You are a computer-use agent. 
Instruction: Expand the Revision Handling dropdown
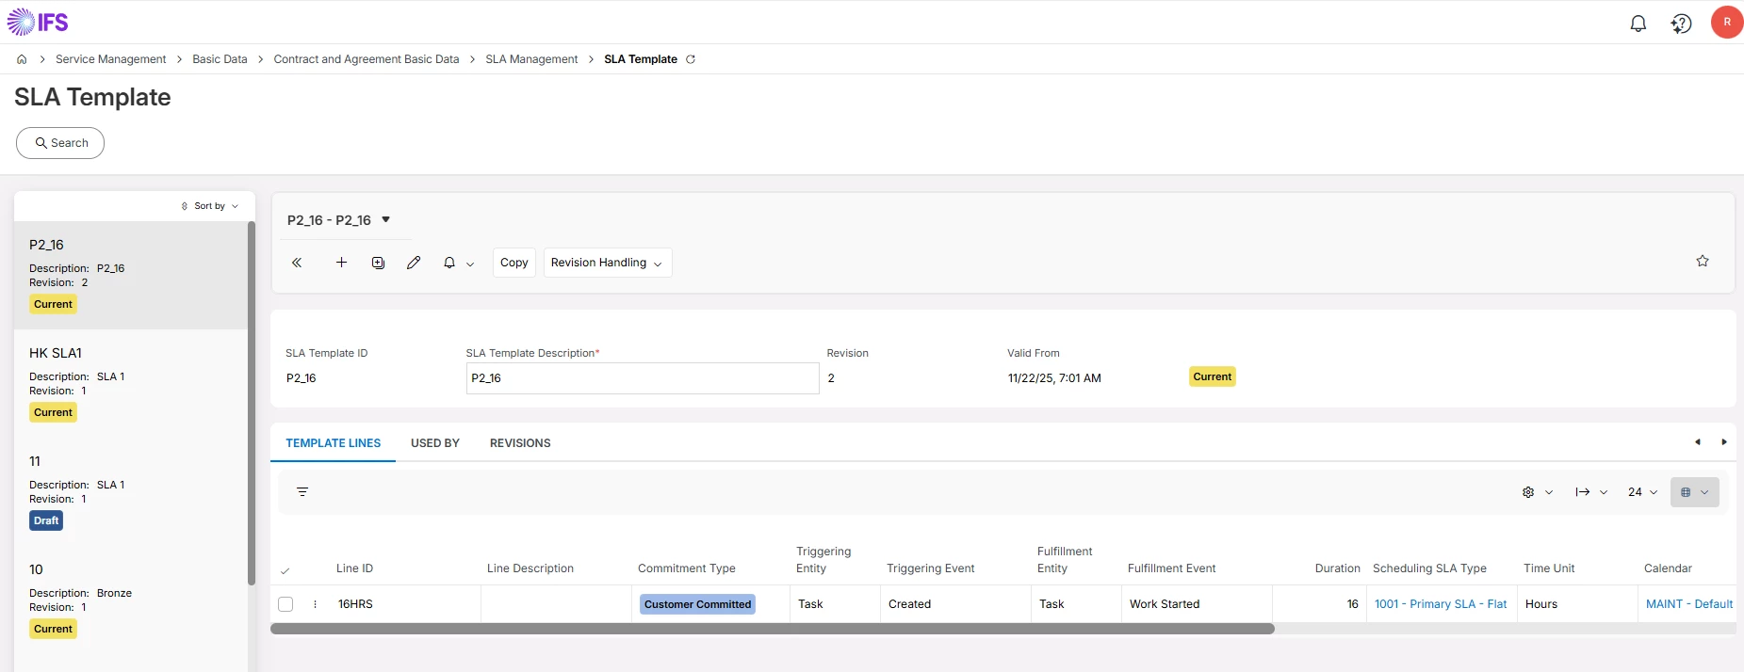point(608,263)
